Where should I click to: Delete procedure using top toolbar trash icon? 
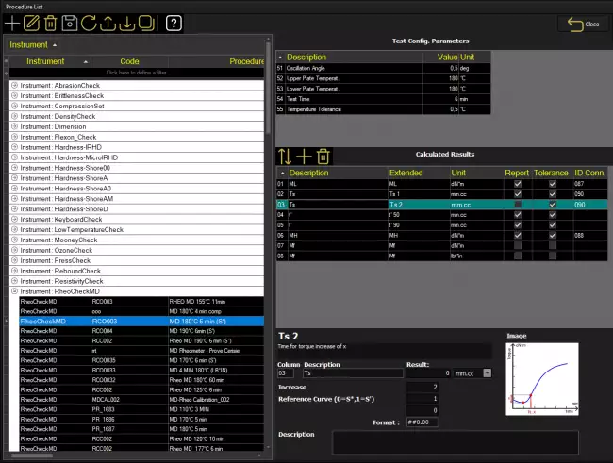pos(51,23)
